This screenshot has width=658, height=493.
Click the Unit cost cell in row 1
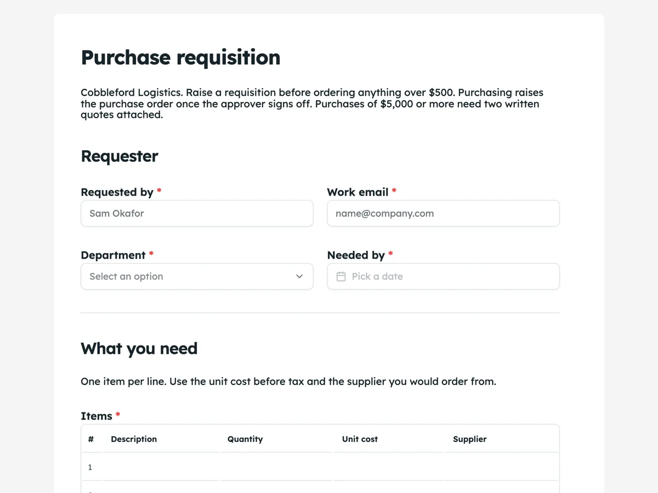[389, 467]
